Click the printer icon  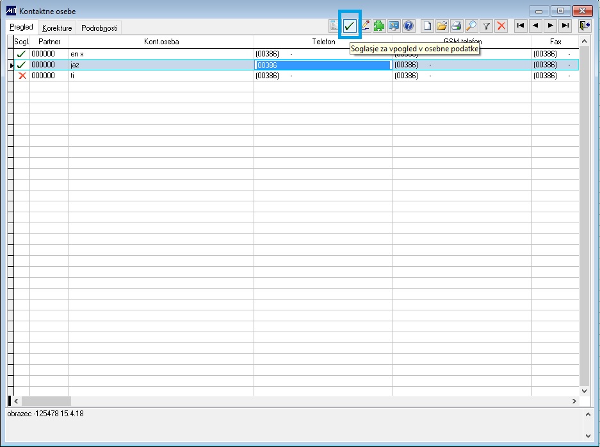456,26
